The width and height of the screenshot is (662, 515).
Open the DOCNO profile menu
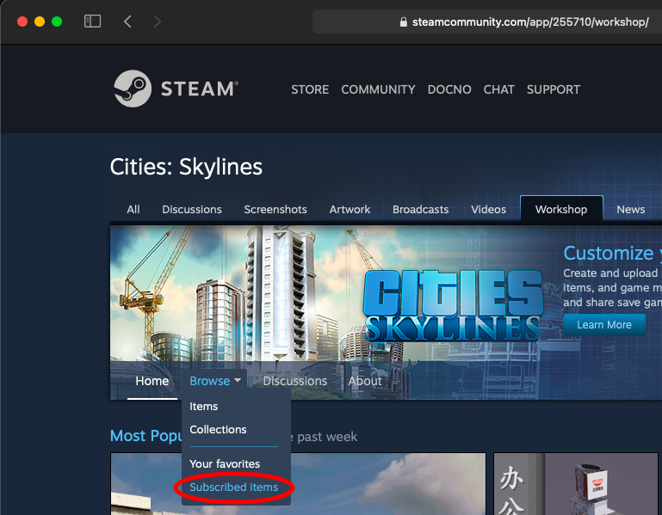click(449, 89)
